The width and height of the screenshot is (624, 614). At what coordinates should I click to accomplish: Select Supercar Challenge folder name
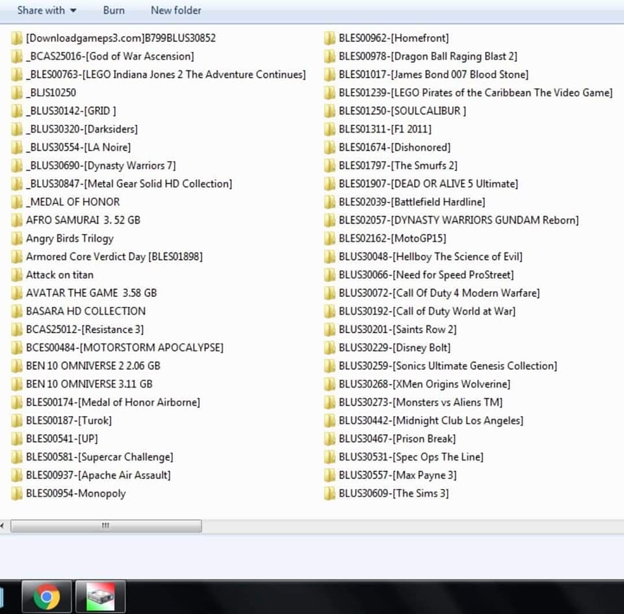click(x=99, y=457)
